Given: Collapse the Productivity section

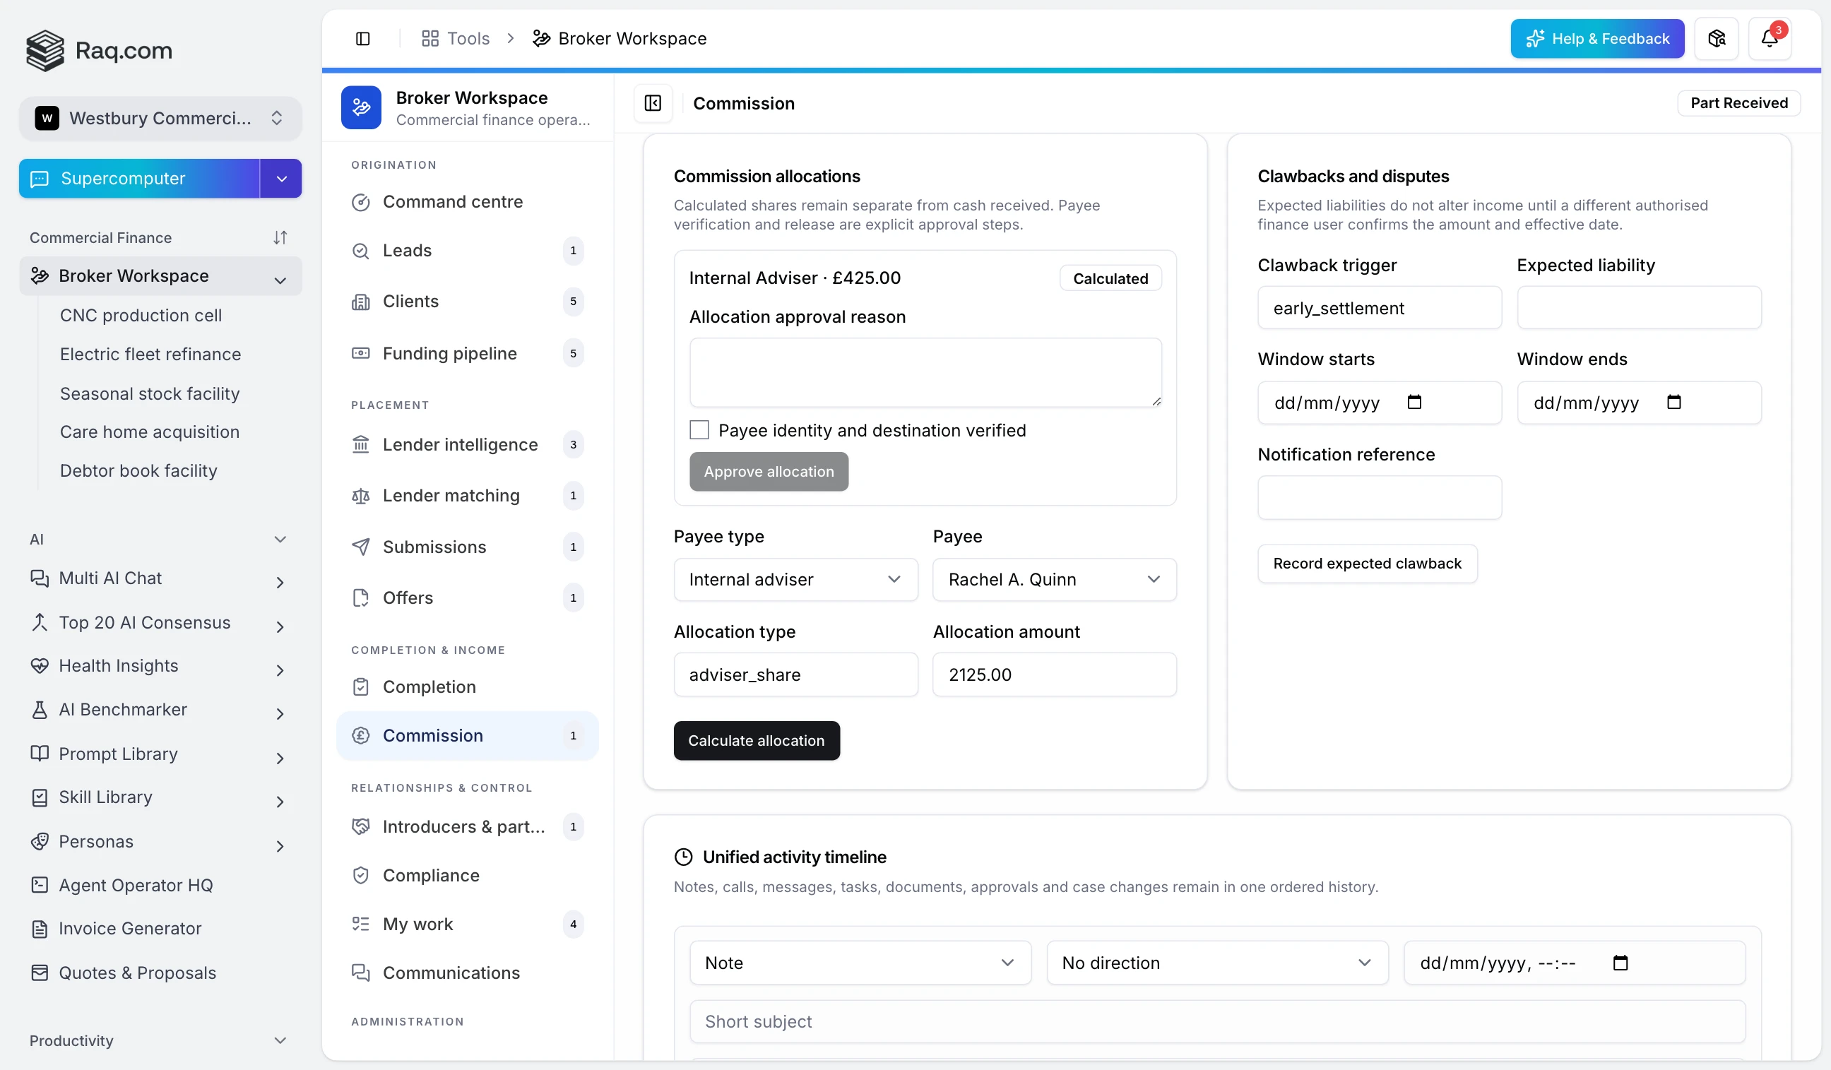Looking at the screenshot, I should pyautogui.click(x=280, y=1040).
